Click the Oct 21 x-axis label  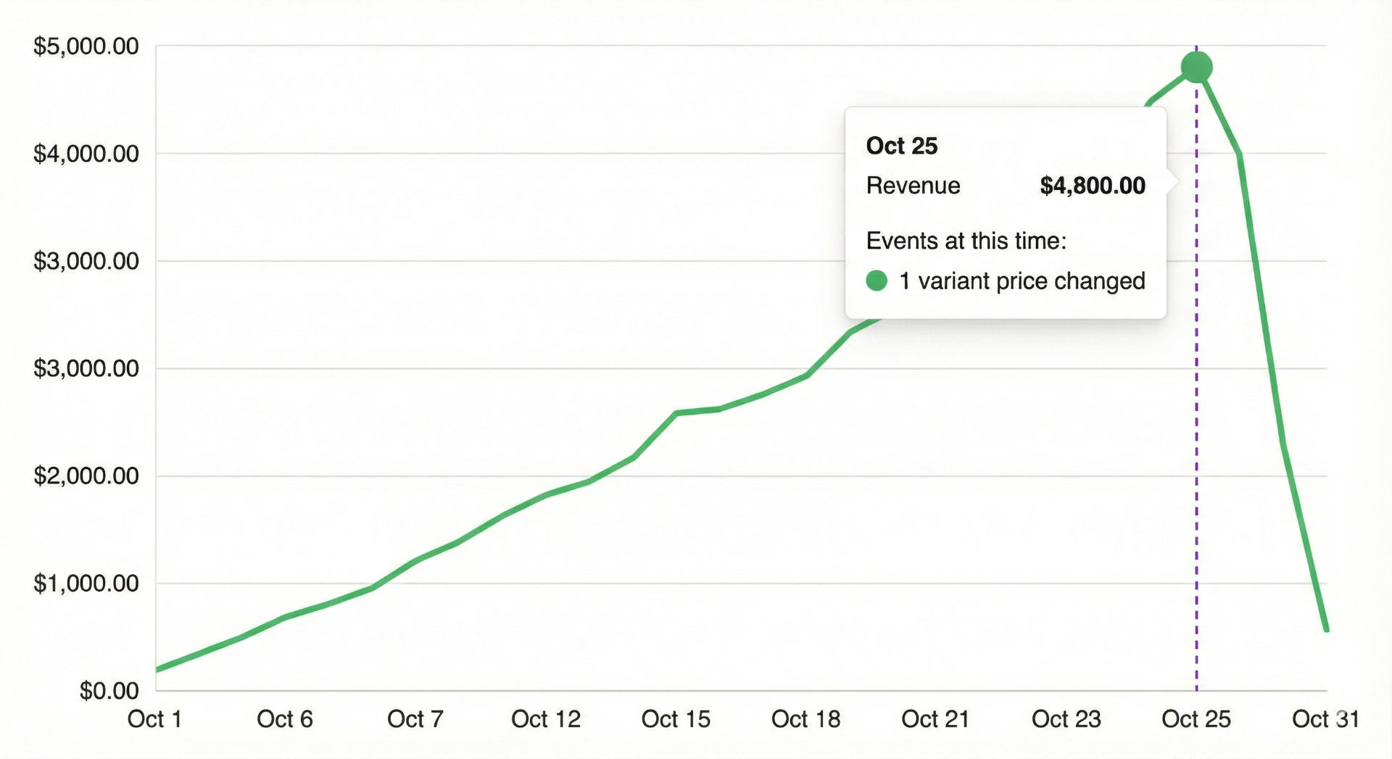(935, 719)
